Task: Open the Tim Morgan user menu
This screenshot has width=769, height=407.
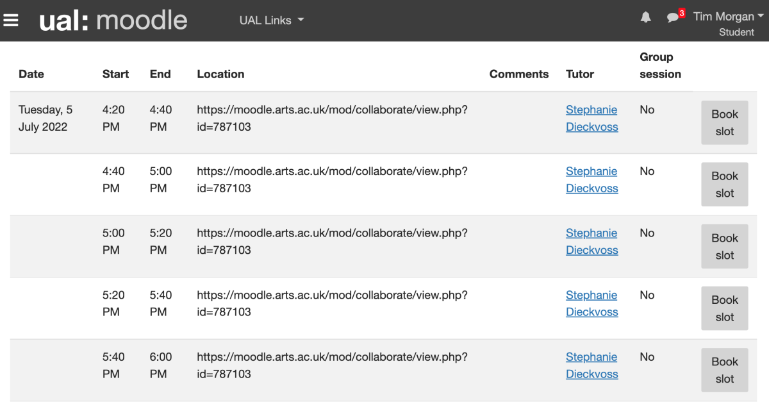Action: 728,17
